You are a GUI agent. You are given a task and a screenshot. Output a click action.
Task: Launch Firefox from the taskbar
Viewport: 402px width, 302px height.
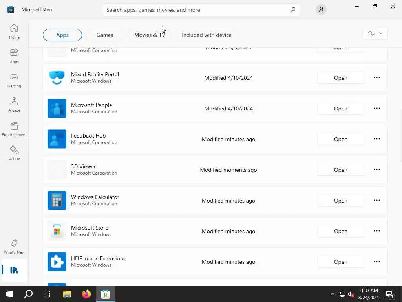point(86,294)
